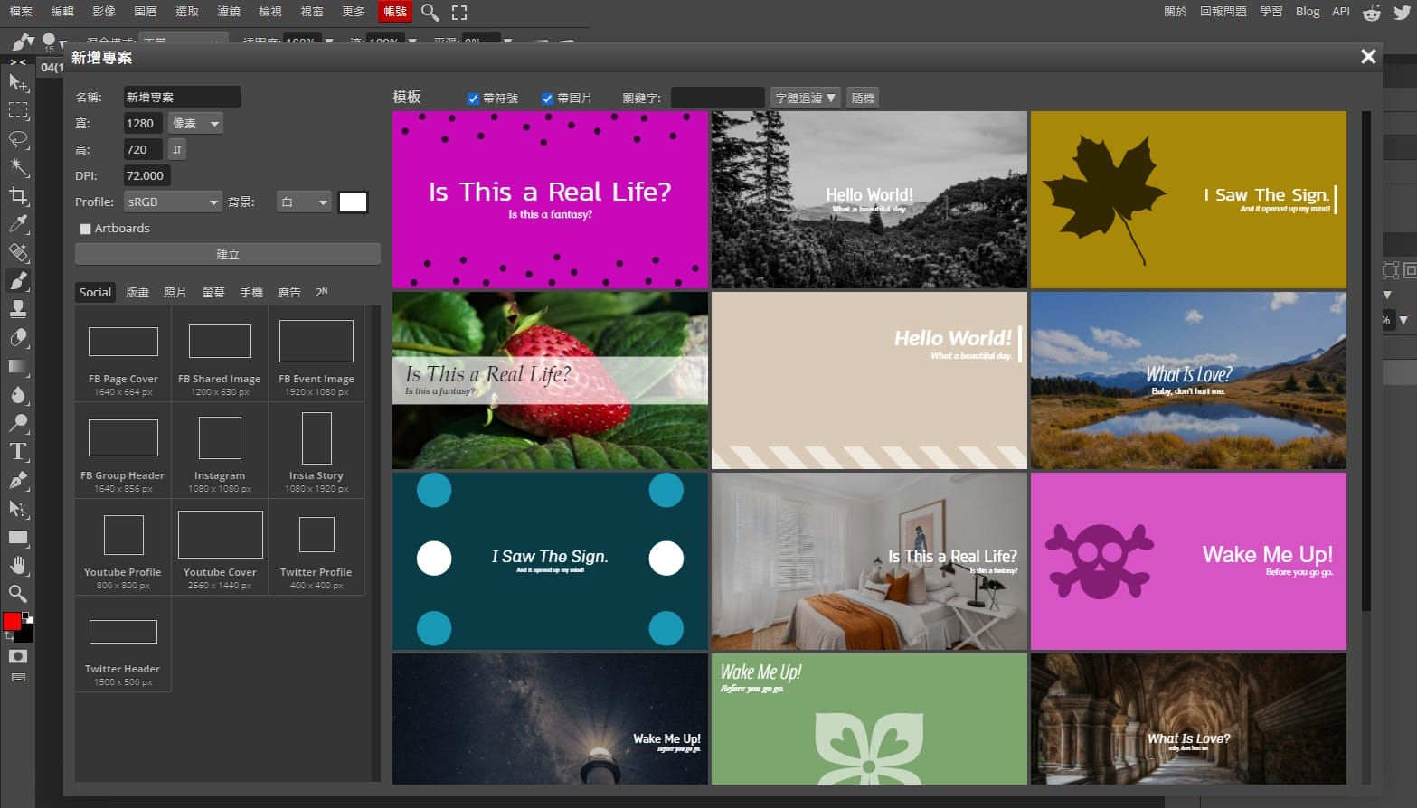Screen dimensions: 1417x808
Task: Select the Spot Healing Brush tool
Action: (x=18, y=252)
